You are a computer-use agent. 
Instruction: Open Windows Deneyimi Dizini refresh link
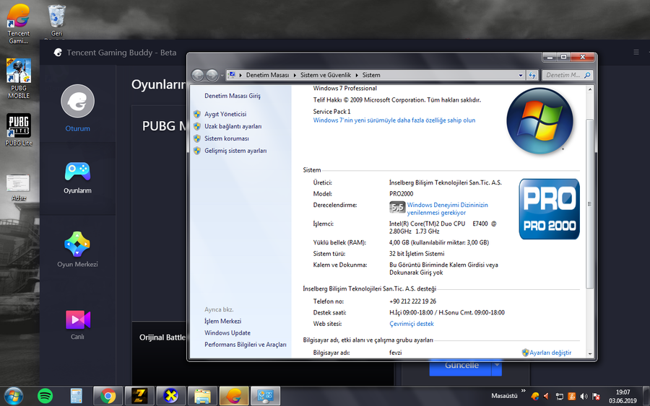[447, 208]
